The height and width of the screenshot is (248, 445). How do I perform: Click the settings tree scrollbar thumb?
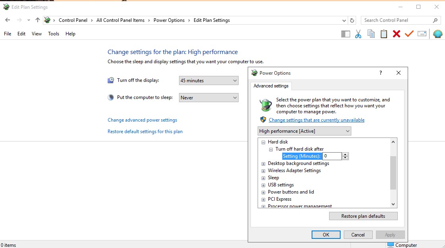[393, 173]
